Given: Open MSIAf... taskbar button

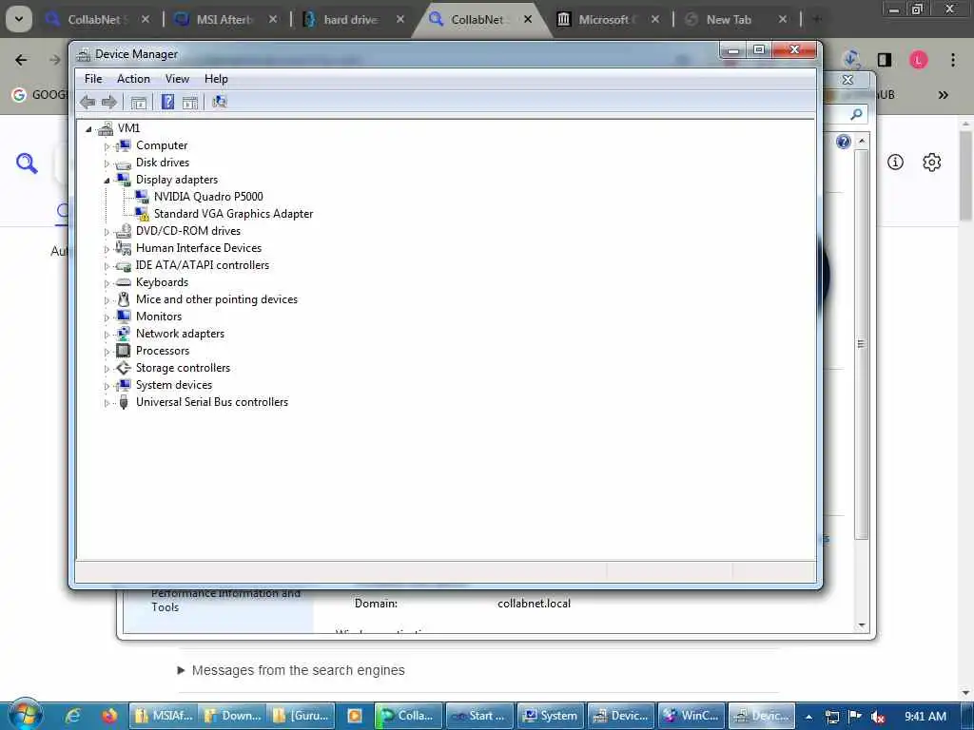Looking at the screenshot, I should [164, 716].
